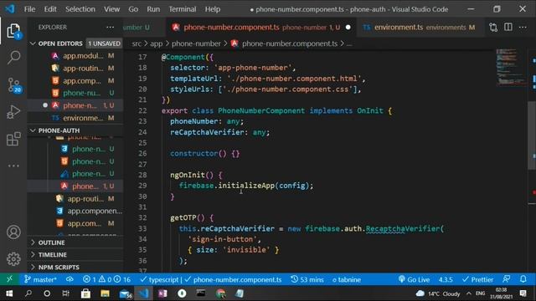The height and width of the screenshot is (301, 536).
Task: Open the Terminal menu
Action: [183, 9]
